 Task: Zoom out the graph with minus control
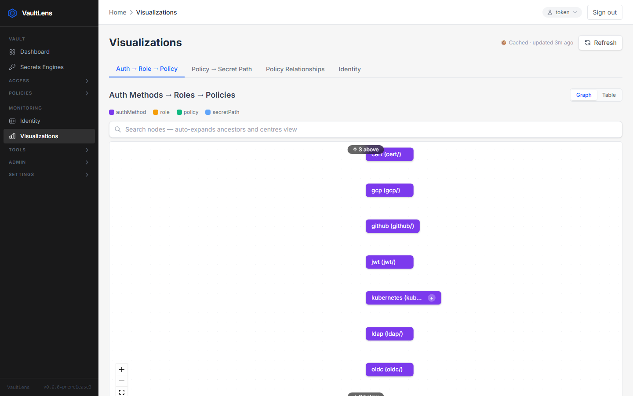coord(122,381)
